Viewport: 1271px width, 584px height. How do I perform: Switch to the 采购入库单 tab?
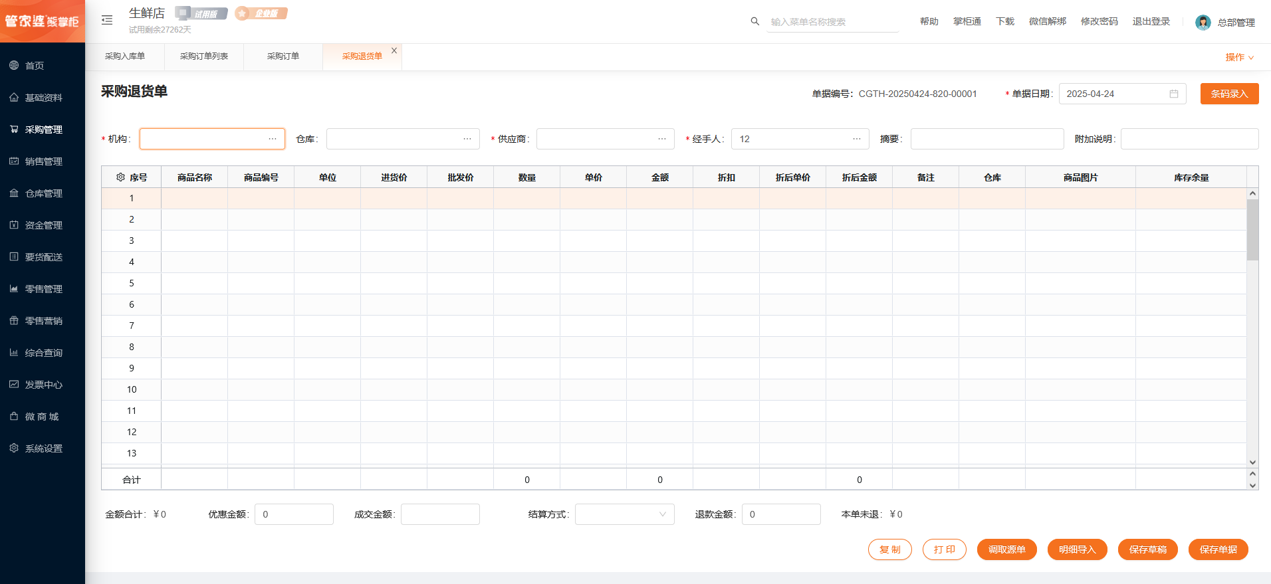coord(125,56)
